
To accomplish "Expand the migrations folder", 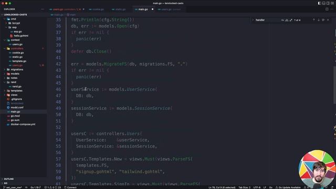I will pyautogui.click(x=24, y=70).
